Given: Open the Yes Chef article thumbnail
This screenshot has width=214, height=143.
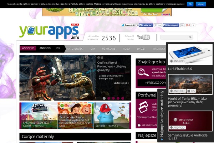Looking at the screenshot, I should point(76,115).
